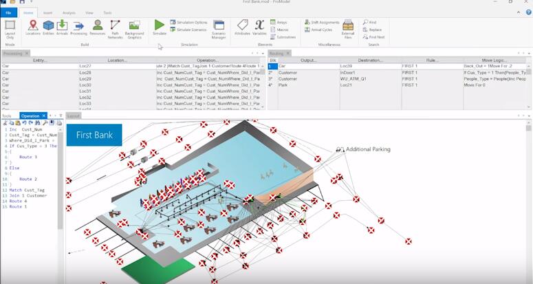The width and height of the screenshot is (533, 284).
Task: Switch to the Tools ribbon tab
Action: (107, 13)
